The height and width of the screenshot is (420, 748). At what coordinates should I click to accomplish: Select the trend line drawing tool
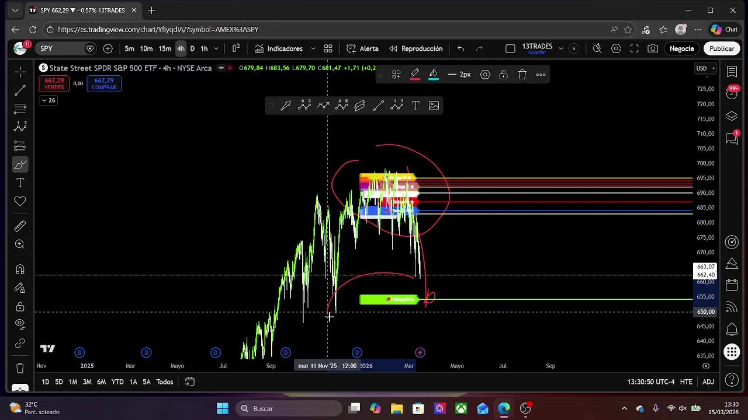pyautogui.click(x=20, y=90)
